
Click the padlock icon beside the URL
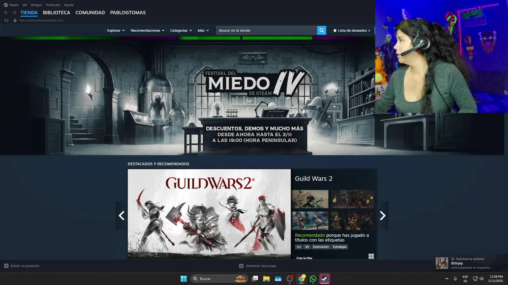(15, 20)
